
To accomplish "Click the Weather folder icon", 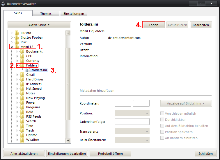I will click(x=23, y=140).
